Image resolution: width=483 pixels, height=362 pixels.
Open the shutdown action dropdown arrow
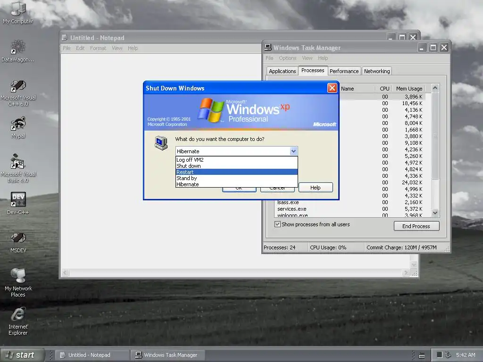point(293,151)
